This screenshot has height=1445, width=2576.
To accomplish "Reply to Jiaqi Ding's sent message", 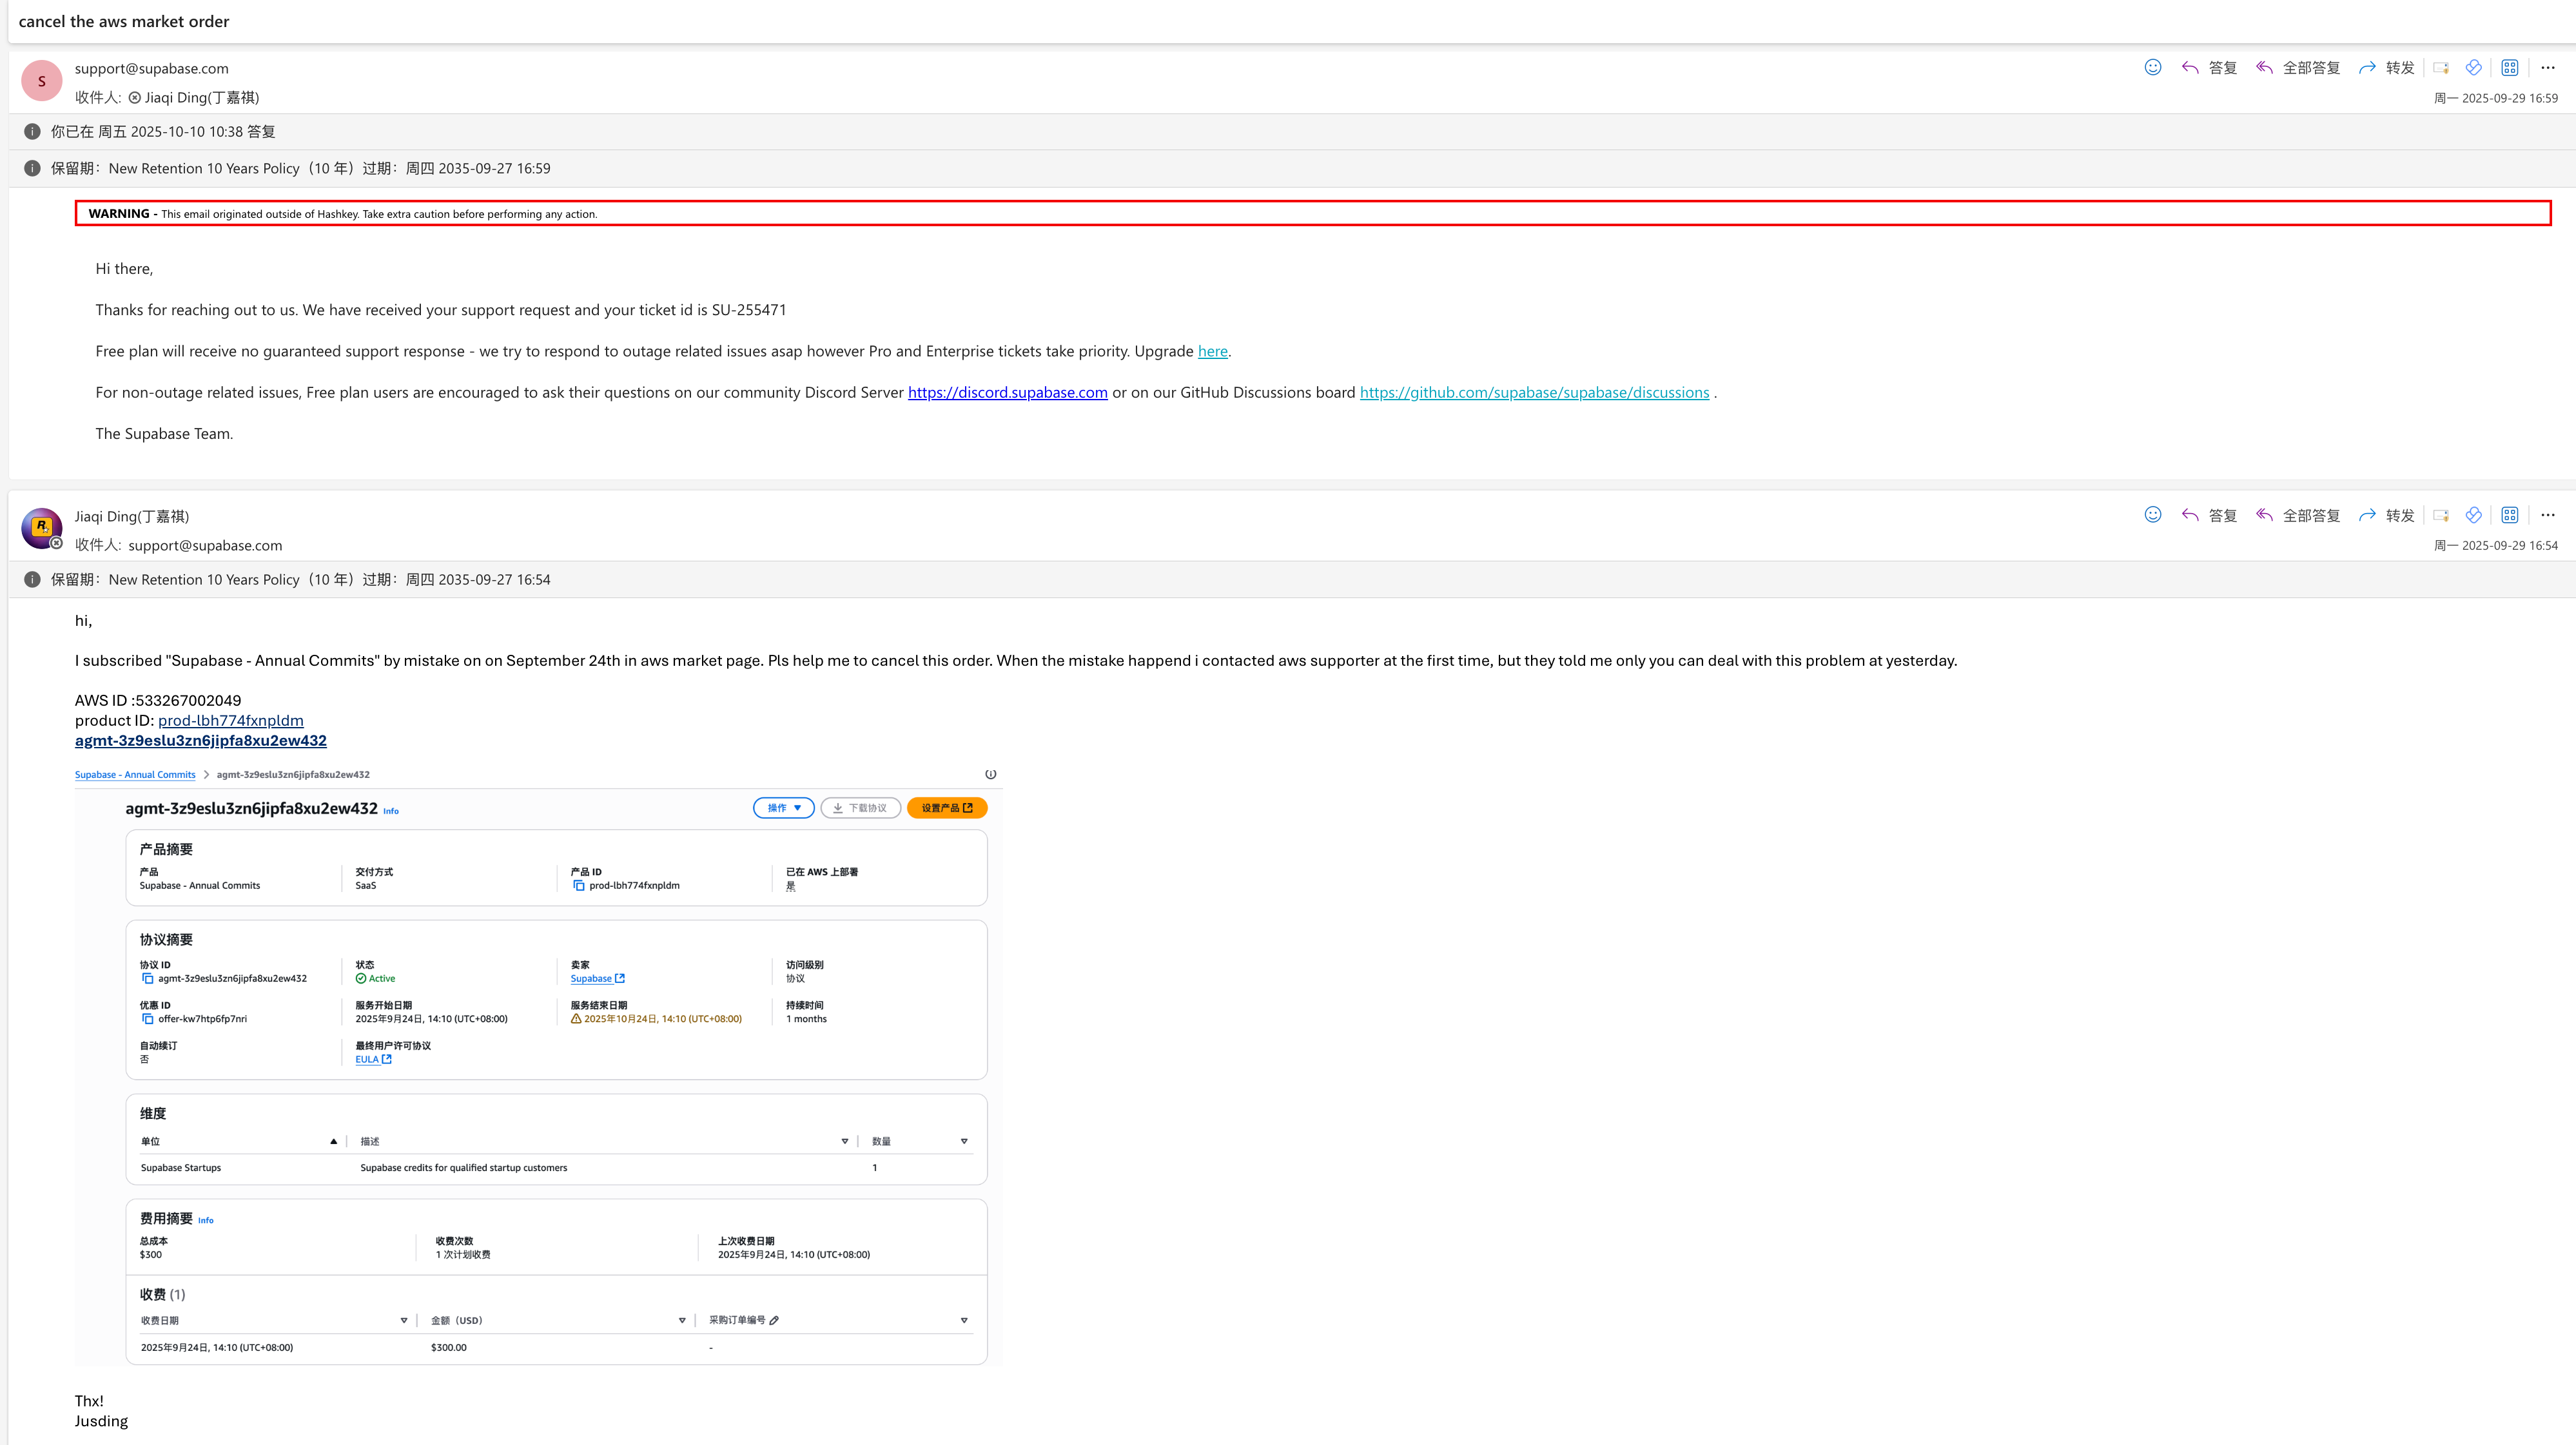I will coord(2210,515).
